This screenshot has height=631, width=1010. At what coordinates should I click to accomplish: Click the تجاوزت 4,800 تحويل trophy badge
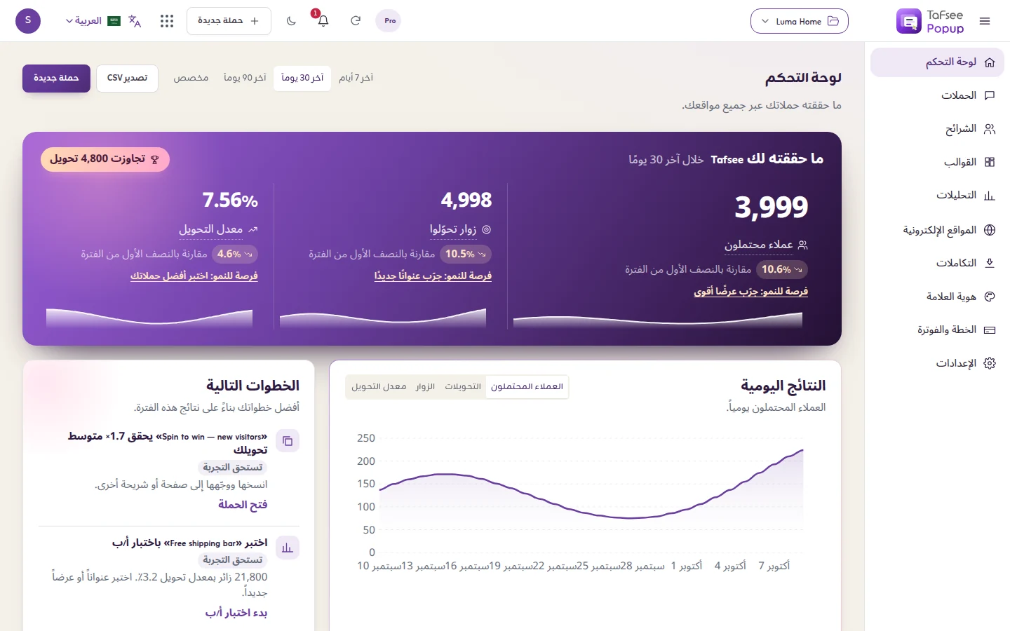pyautogui.click(x=105, y=159)
